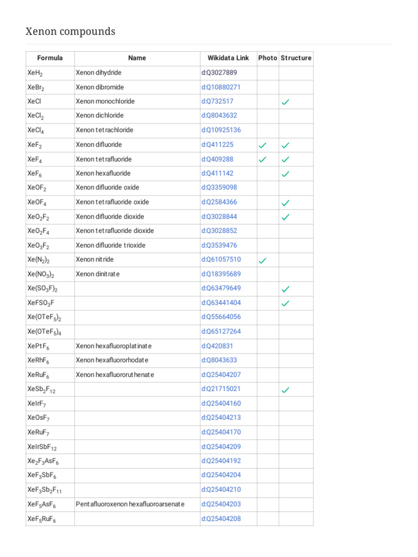
Task: Click structure checkmark for Xenon tetrafluoride oxide
Action: (285, 203)
